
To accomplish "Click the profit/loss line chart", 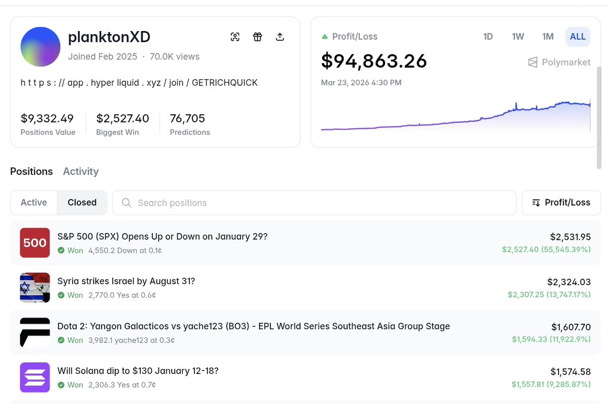I will point(456,116).
